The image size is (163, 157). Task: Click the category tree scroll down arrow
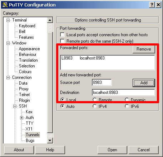pyautogui.click(x=50, y=141)
